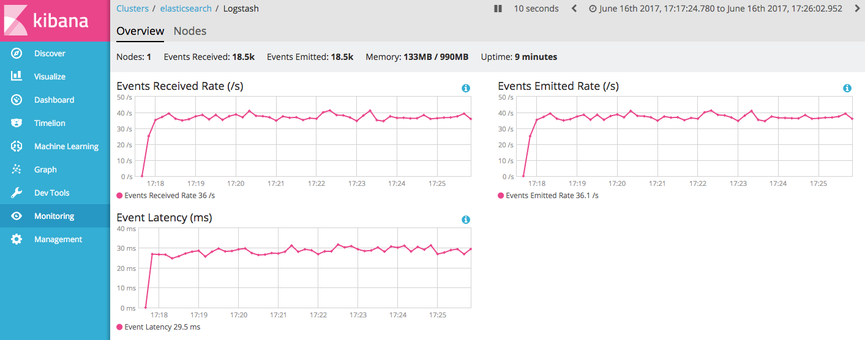The height and width of the screenshot is (340, 865).
Task: Click 'Events Received Rate 36 /s' legend text
Action: (170, 196)
